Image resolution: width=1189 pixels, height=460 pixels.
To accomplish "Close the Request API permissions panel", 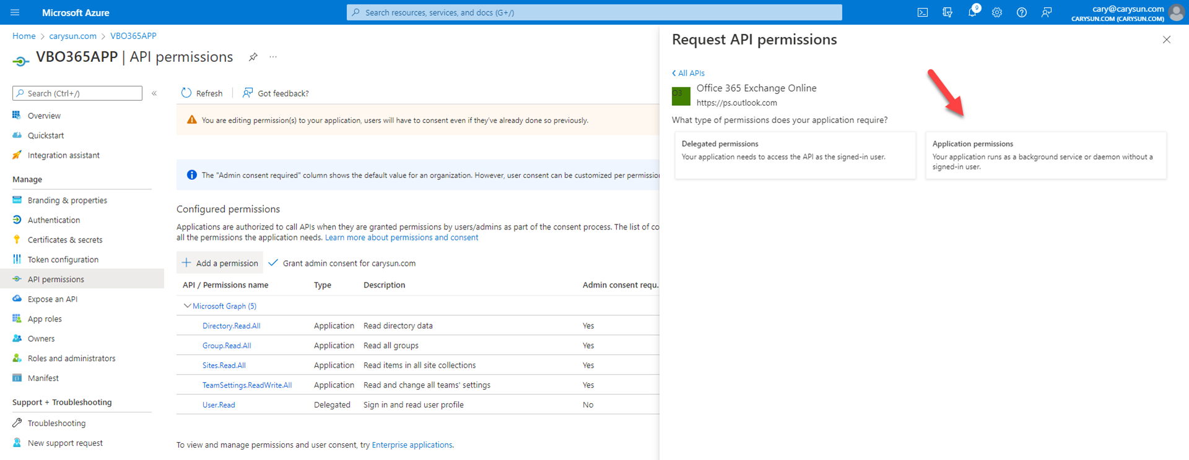I will [x=1167, y=40].
